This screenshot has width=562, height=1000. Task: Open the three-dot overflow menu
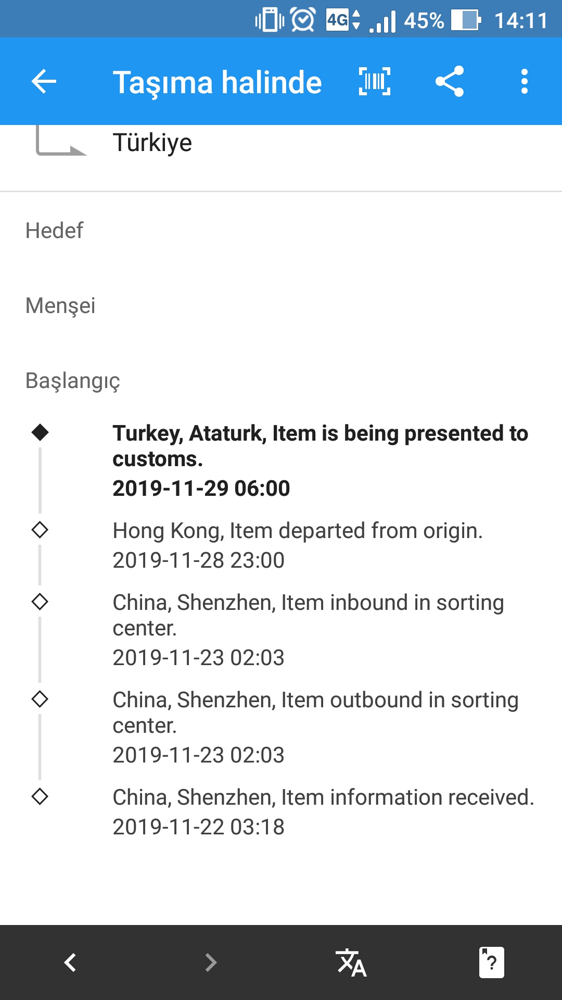pos(524,82)
